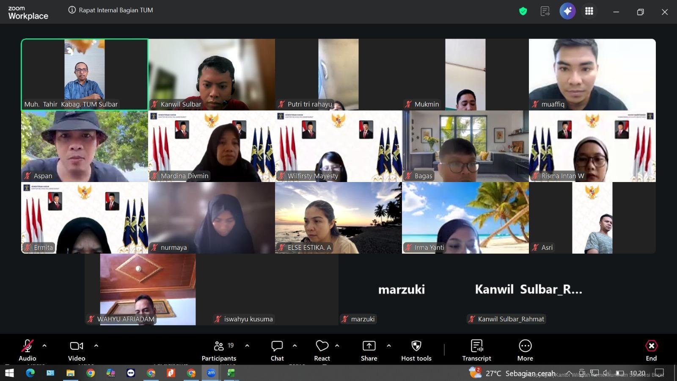The width and height of the screenshot is (677, 381).
Task: Open the meeting notes icon in title bar
Action: 545,11
